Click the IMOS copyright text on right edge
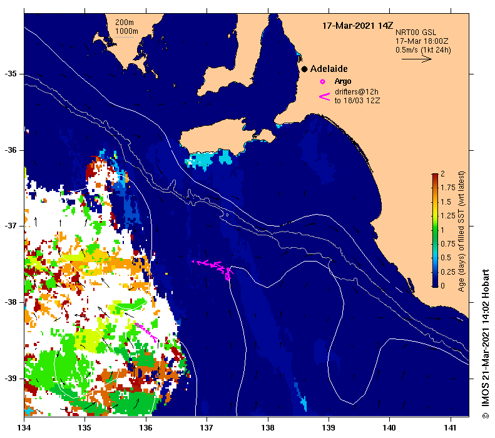 [x=485, y=344]
